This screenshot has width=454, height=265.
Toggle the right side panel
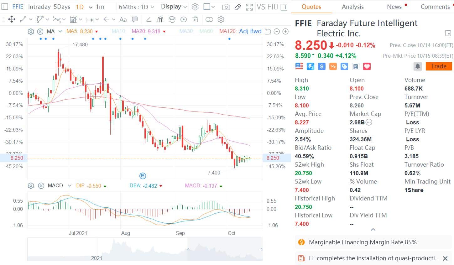[x=284, y=7]
